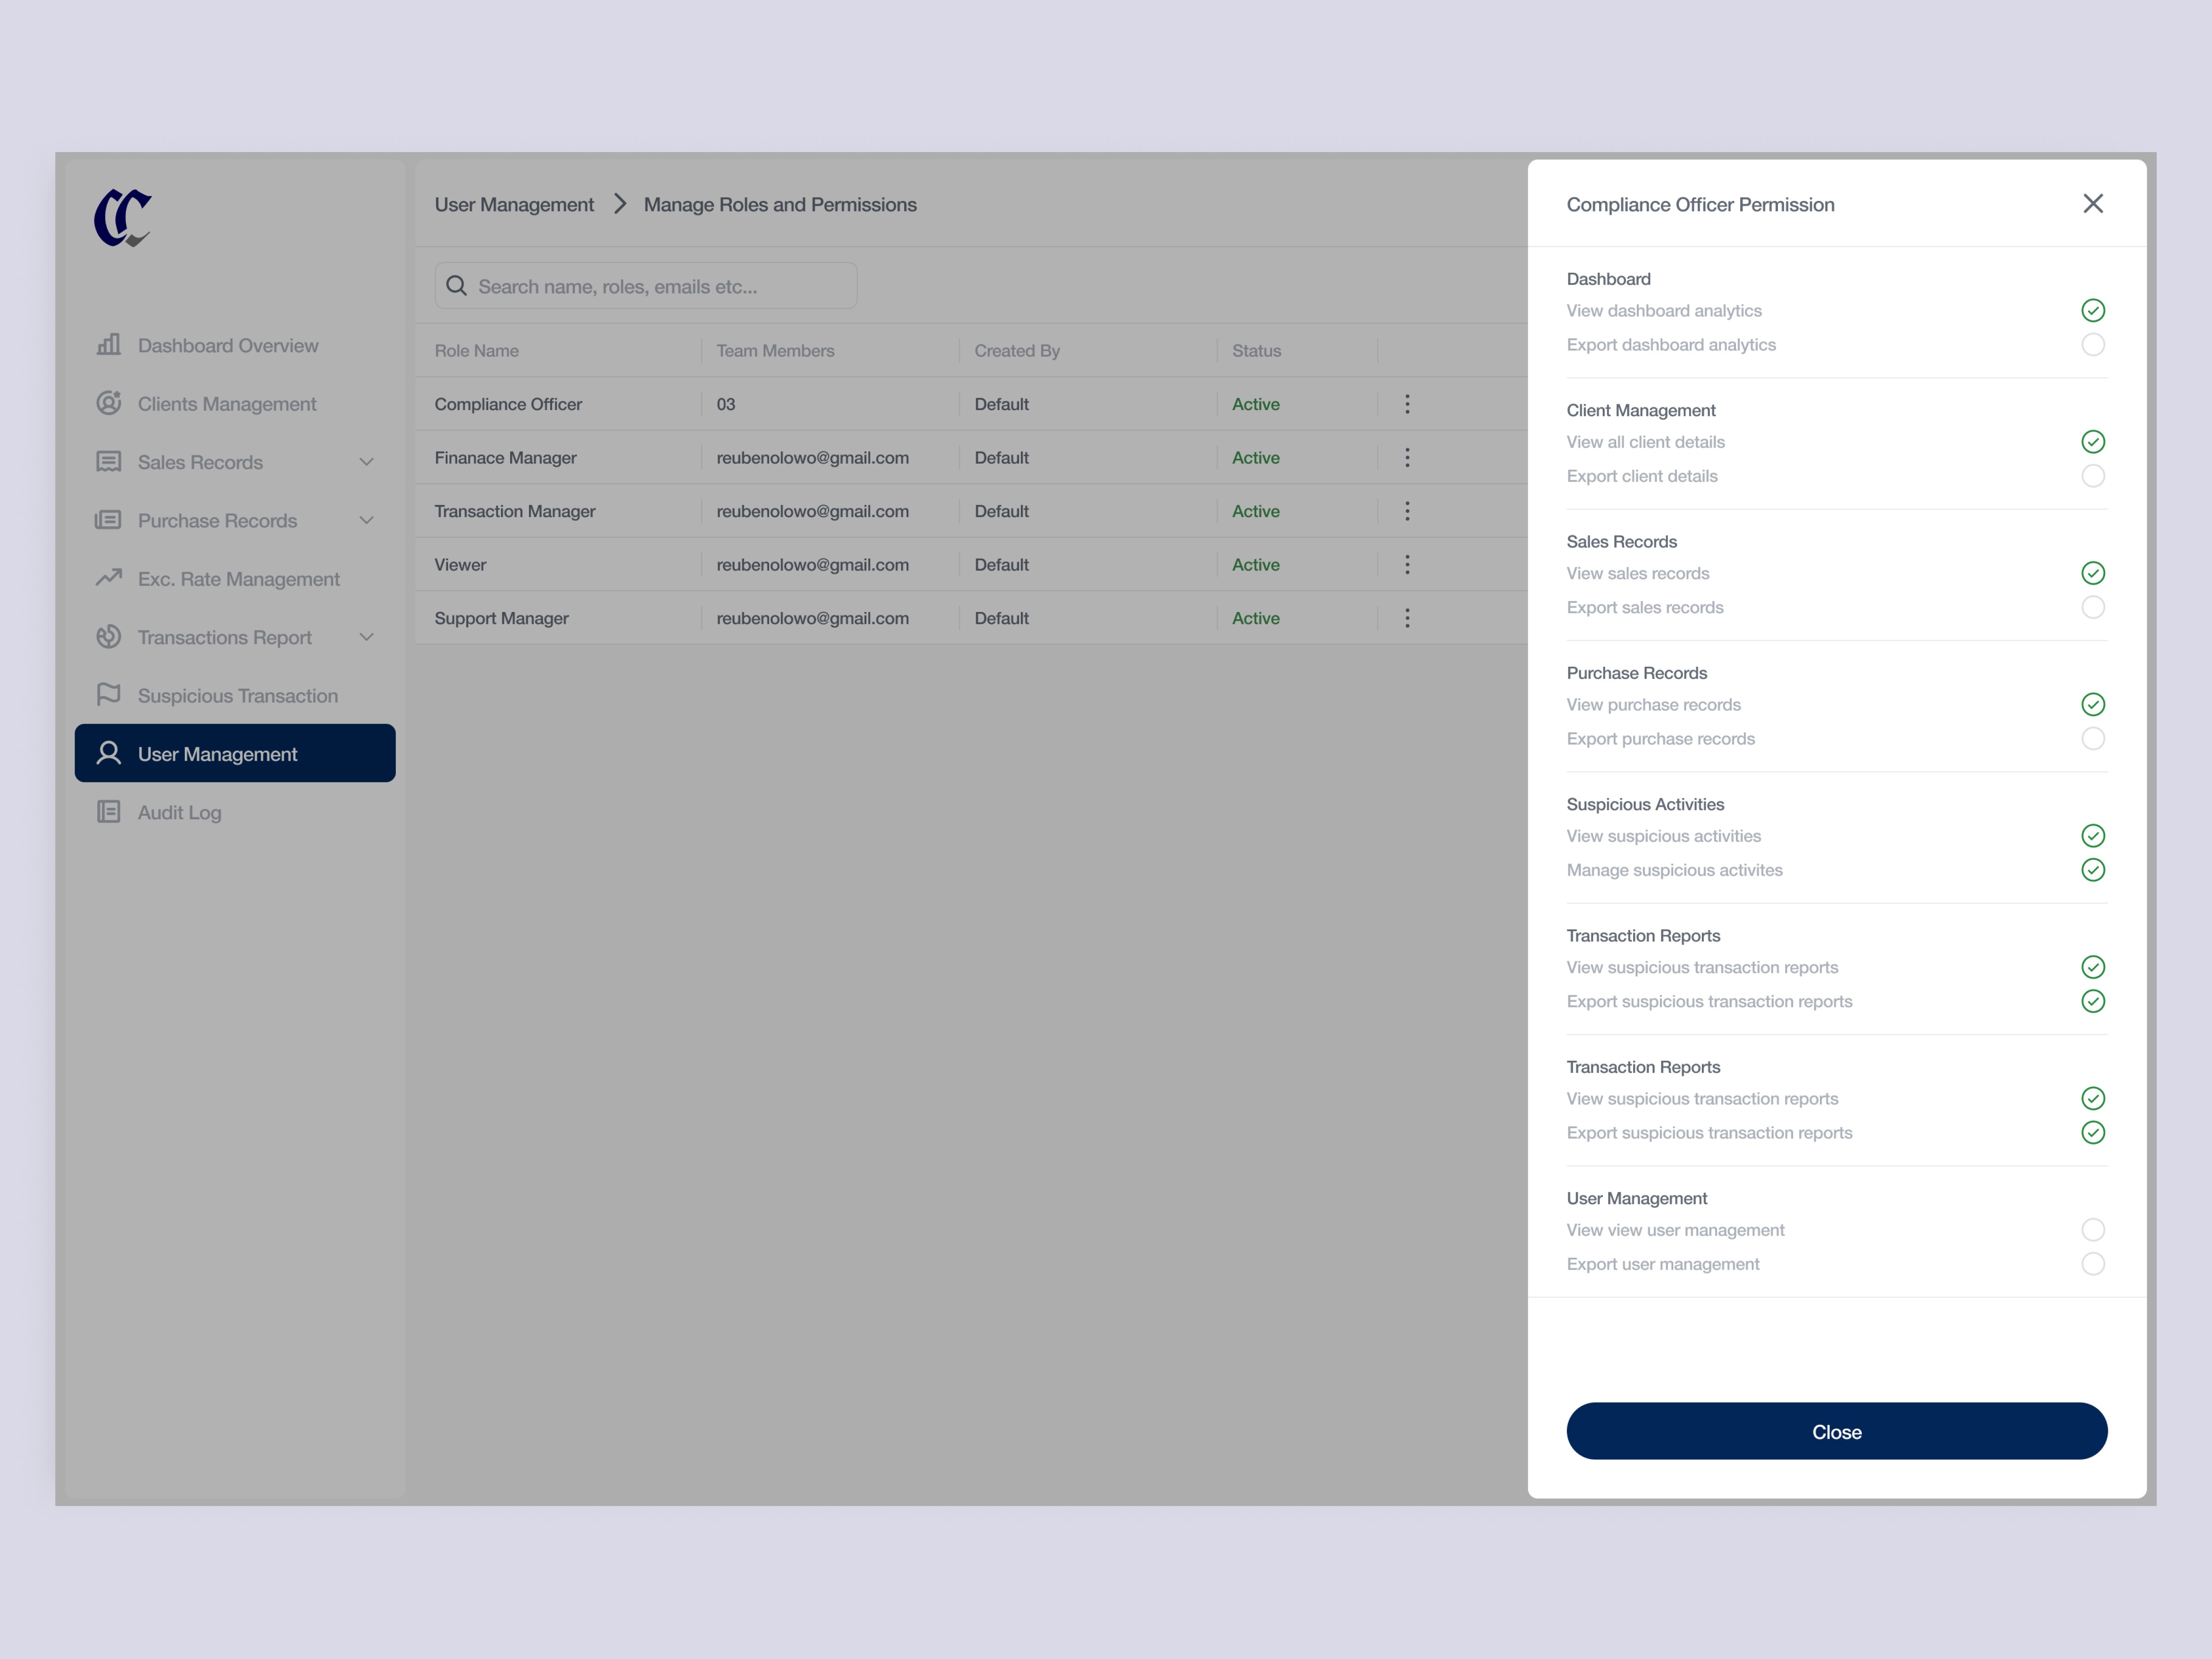Click the Exc. Rate Management trend icon

[x=108, y=578]
